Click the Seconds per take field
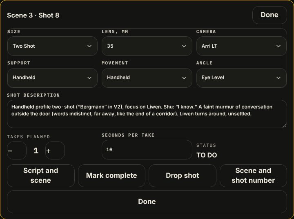Image resolution: width=294 pixels, height=219 pixels. 147,150
